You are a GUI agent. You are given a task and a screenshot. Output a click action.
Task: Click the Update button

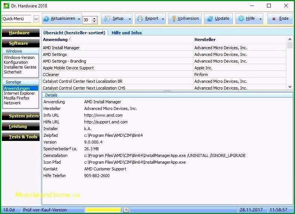(x=218, y=19)
